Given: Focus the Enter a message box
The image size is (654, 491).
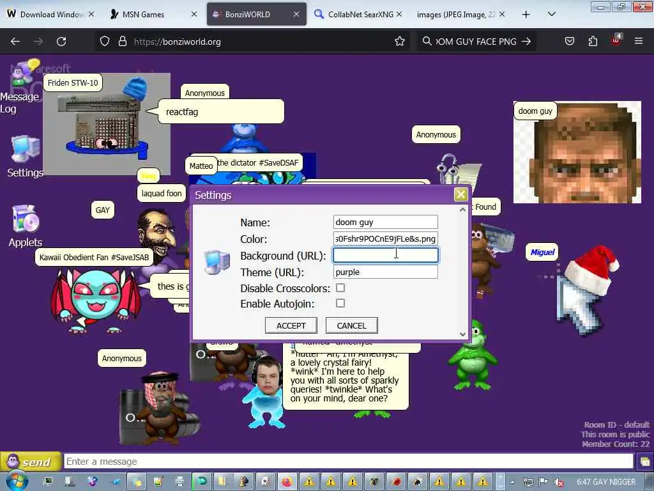Looking at the screenshot, I should (x=348, y=462).
